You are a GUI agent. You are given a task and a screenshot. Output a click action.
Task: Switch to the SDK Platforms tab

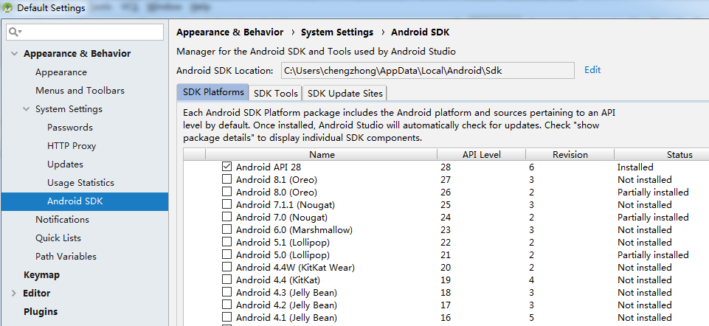(x=213, y=92)
